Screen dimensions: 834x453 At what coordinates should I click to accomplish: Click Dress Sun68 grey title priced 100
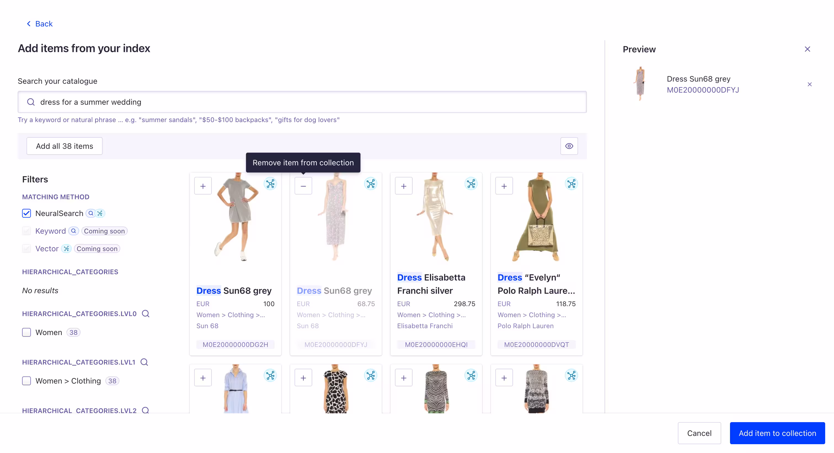point(234,291)
